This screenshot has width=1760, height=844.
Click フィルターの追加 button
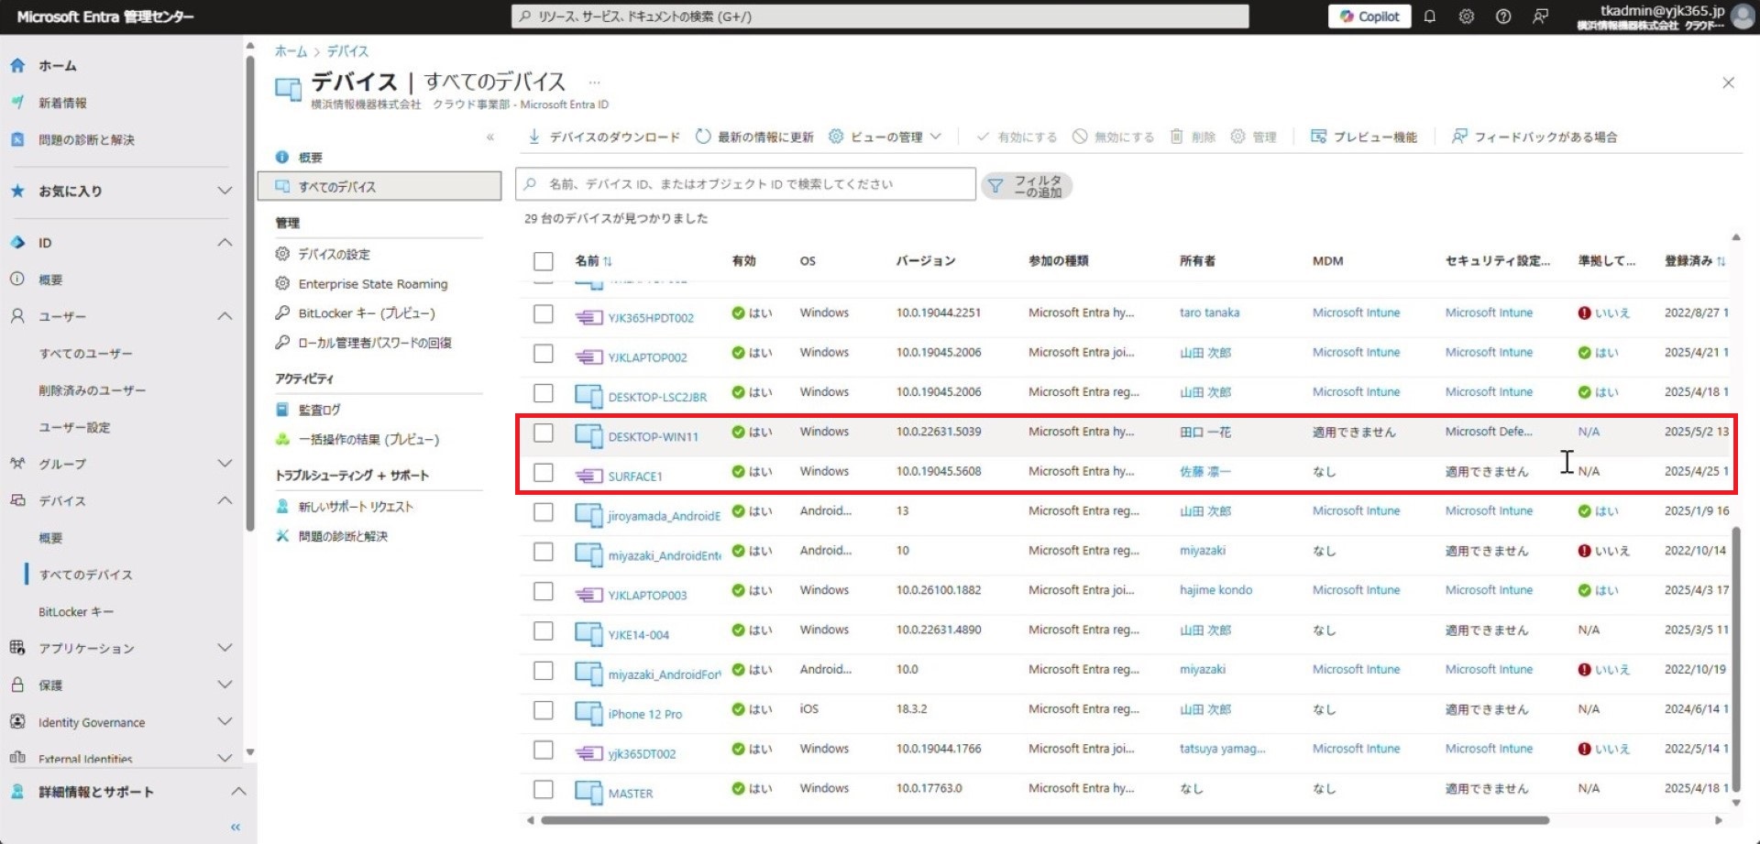click(x=1026, y=186)
